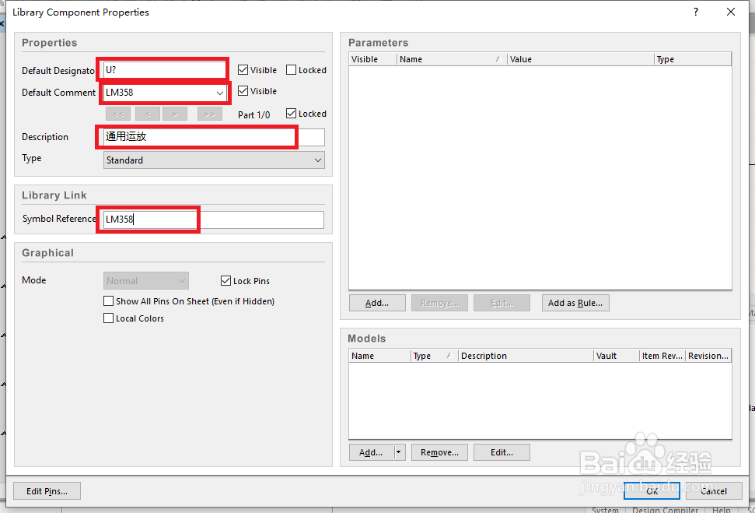Toggle the Lock Pins checkbox

225,280
